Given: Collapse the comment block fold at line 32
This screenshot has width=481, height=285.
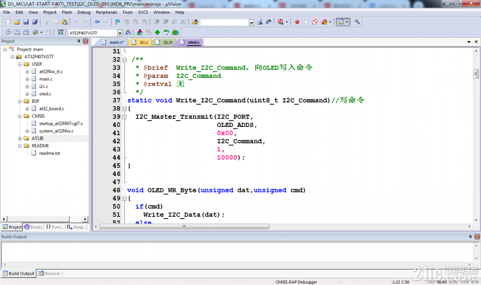Looking at the screenshot, I should coord(124,60).
